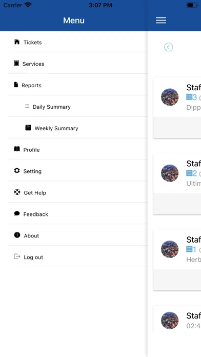Select the Tickets menu entry

tap(78, 42)
